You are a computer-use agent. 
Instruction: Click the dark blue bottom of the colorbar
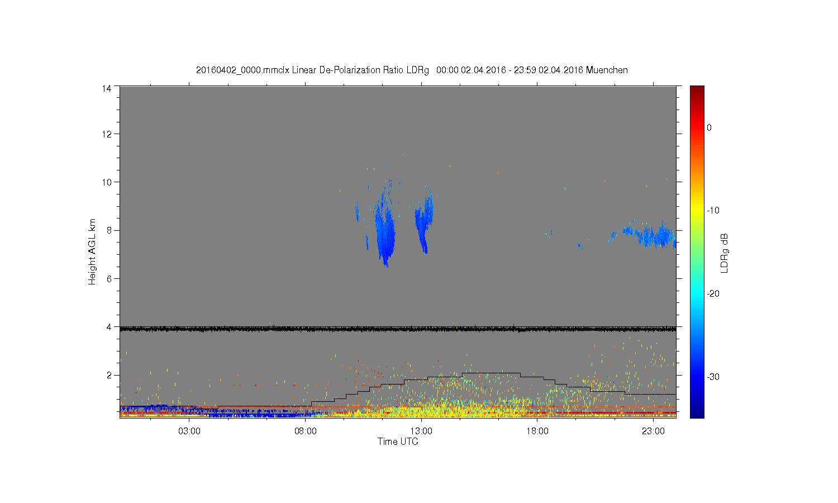pyautogui.click(x=697, y=412)
